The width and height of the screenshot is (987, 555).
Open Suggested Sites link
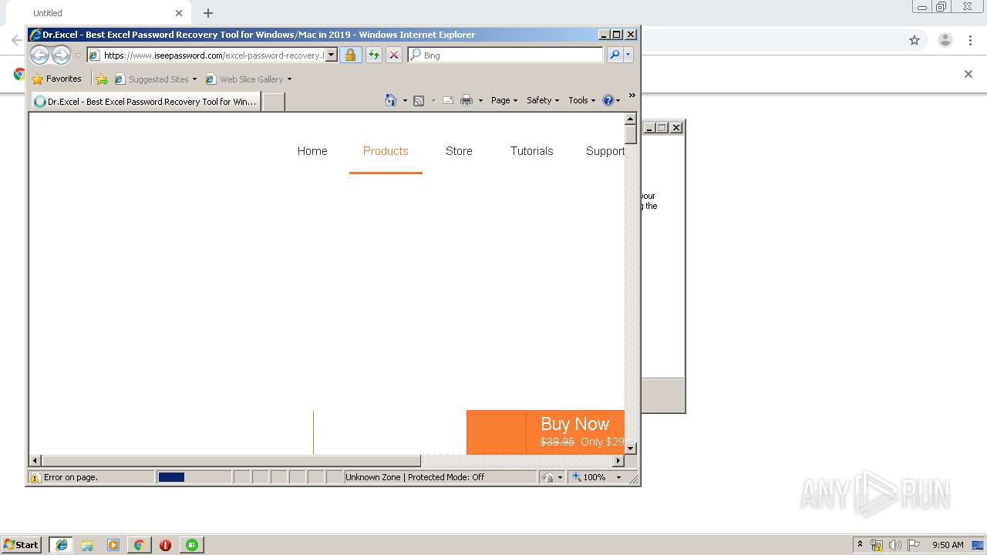point(155,79)
